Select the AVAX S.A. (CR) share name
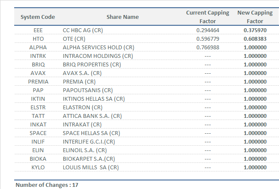This screenshot has width=279, height=189. [x=82, y=73]
